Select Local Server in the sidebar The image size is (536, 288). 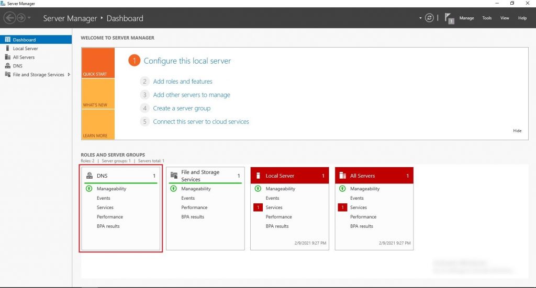(36, 49)
